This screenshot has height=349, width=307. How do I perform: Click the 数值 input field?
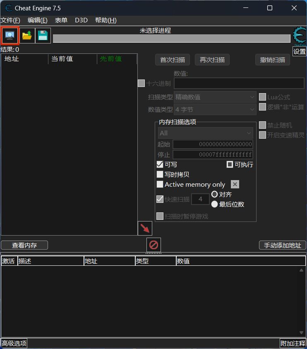[239, 84]
